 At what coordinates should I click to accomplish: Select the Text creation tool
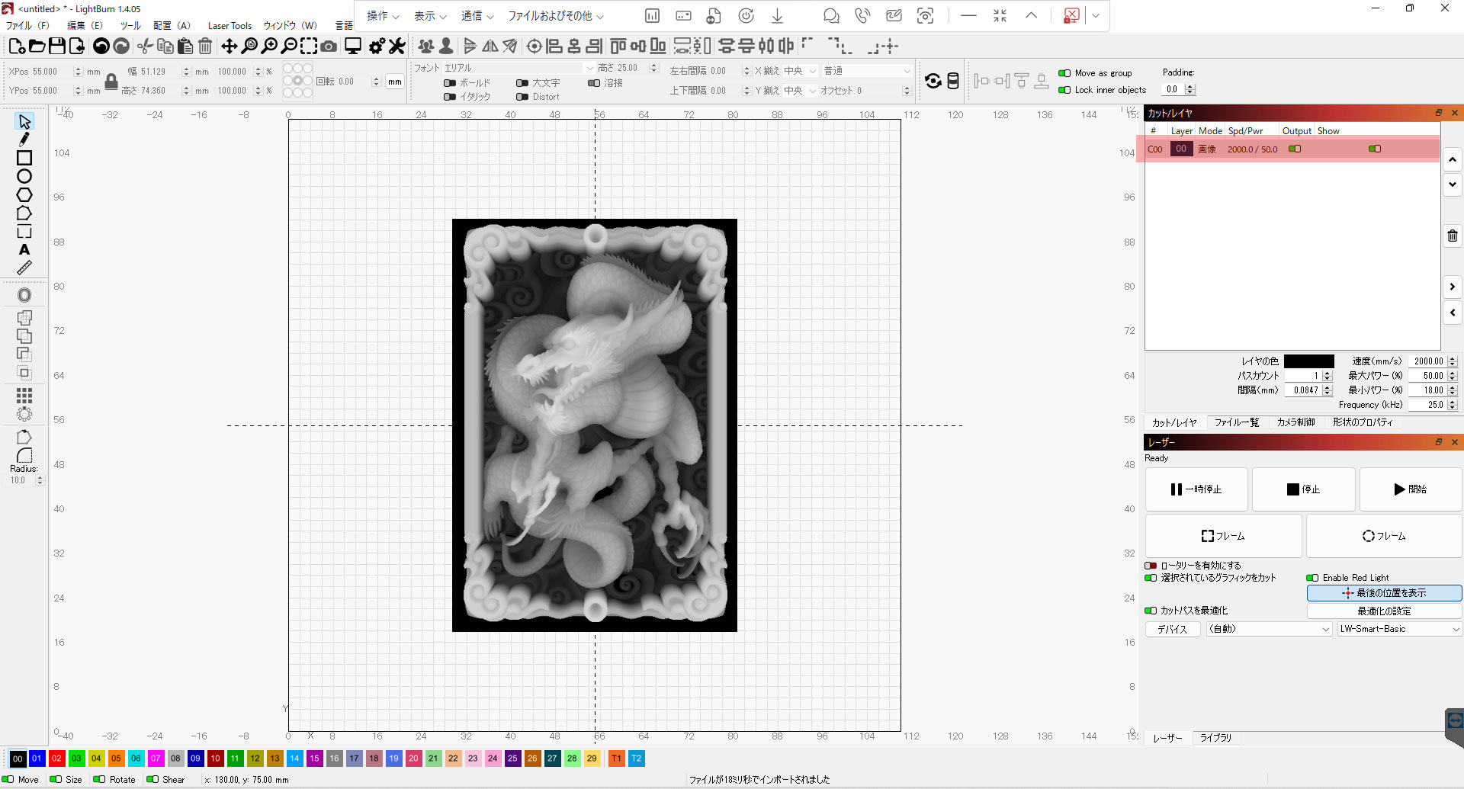24,249
